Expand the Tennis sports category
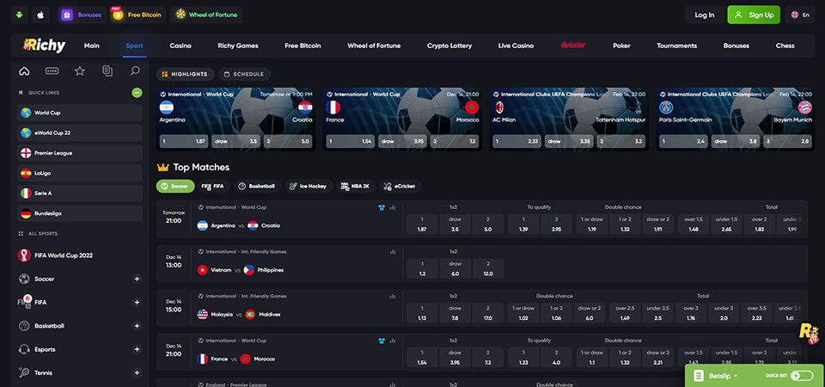825x387 pixels. click(137, 372)
